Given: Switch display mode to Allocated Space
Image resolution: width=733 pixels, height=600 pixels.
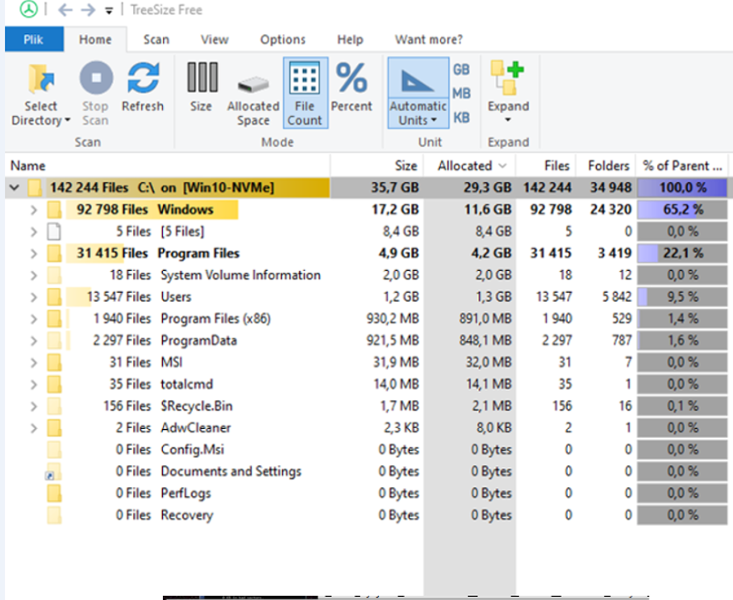Looking at the screenshot, I should click(253, 94).
